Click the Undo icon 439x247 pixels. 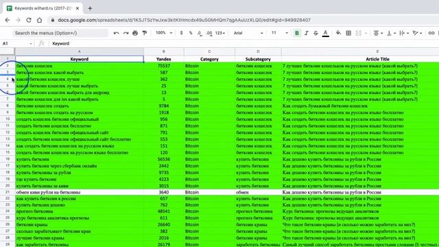click(x=116, y=33)
